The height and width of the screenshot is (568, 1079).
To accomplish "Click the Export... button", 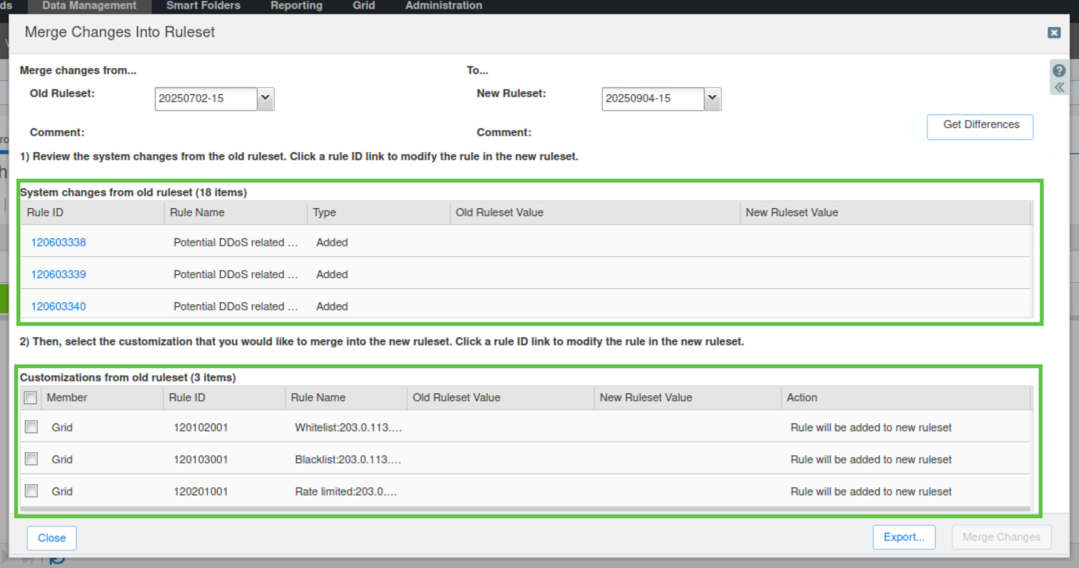I will [903, 537].
